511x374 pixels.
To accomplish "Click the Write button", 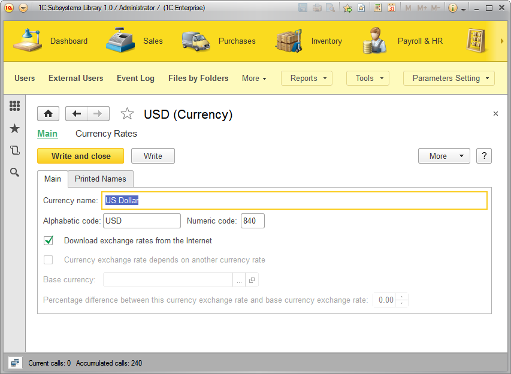I will click(x=153, y=156).
